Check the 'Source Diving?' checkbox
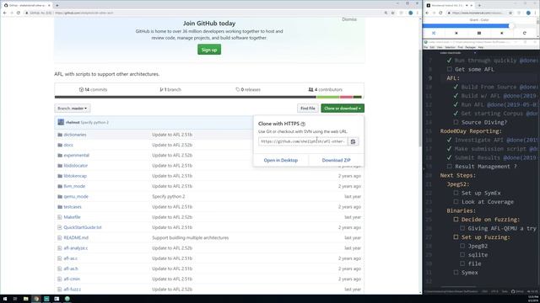This screenshot has height=303, width=540. click(456, 122)
